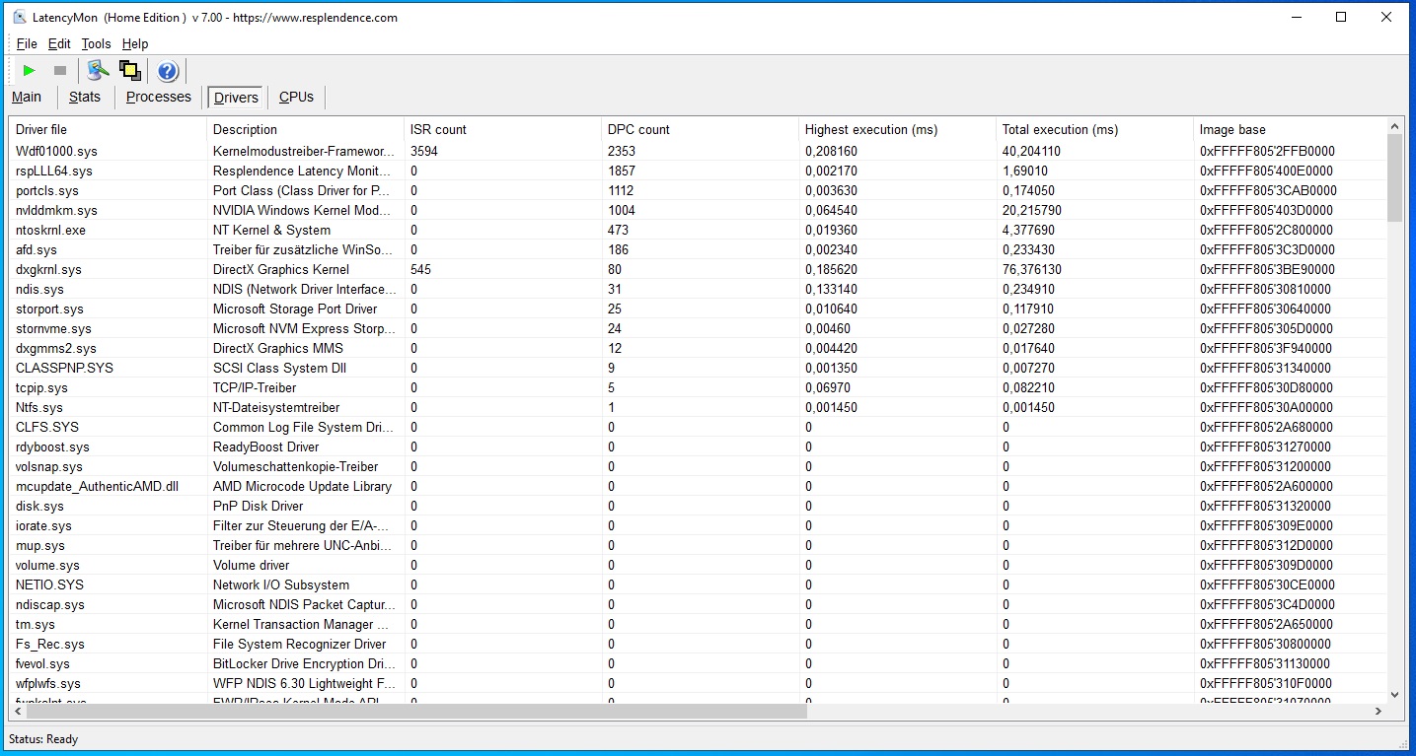Select the rdyboost.sys driver row

pyautogui.click(x=698, y=447)
